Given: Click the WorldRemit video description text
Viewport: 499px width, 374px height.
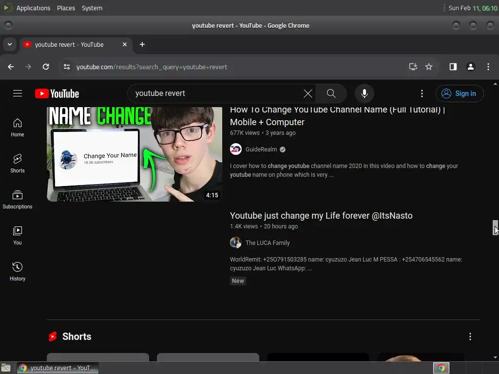Looking at the screenshot, I should coord(346,263).
